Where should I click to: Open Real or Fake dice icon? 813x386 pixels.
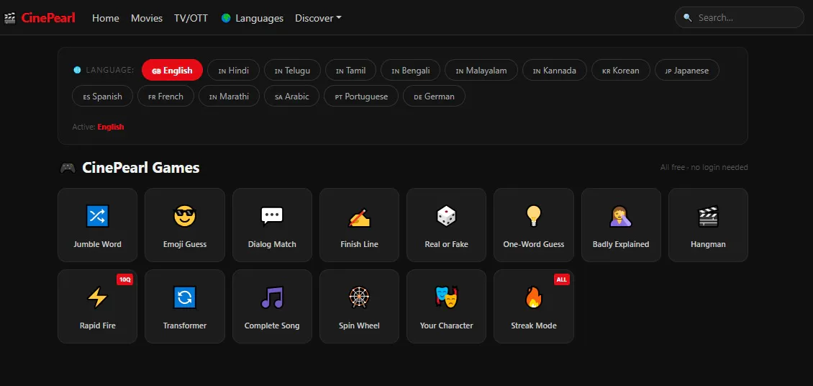(x=446, y=216)
